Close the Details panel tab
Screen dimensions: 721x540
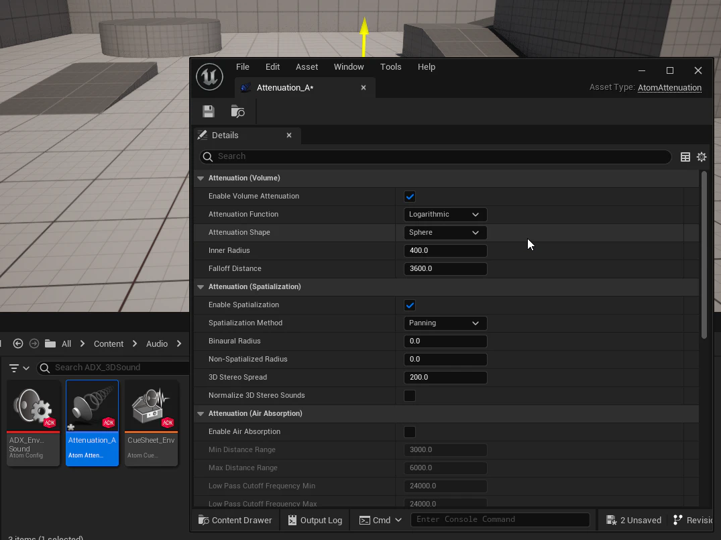click(x=289, y=136)
